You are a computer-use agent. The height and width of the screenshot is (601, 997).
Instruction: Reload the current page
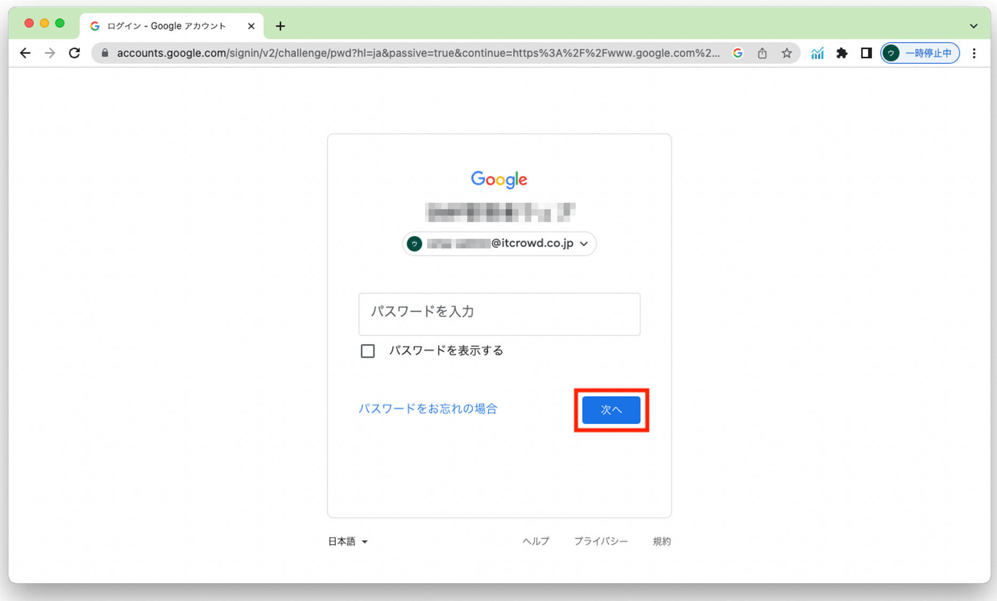point(75,53)
